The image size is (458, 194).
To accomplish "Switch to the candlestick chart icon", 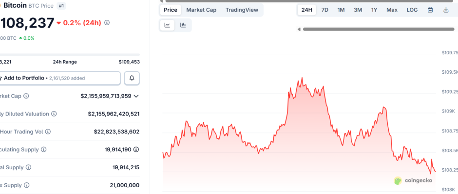I will point(183,25).
